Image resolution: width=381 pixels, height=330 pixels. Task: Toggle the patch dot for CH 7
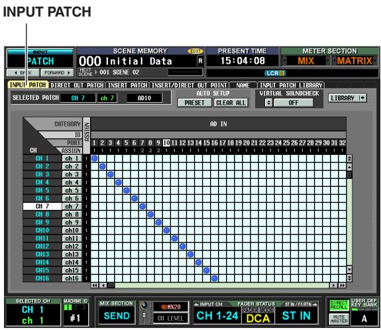142,207
